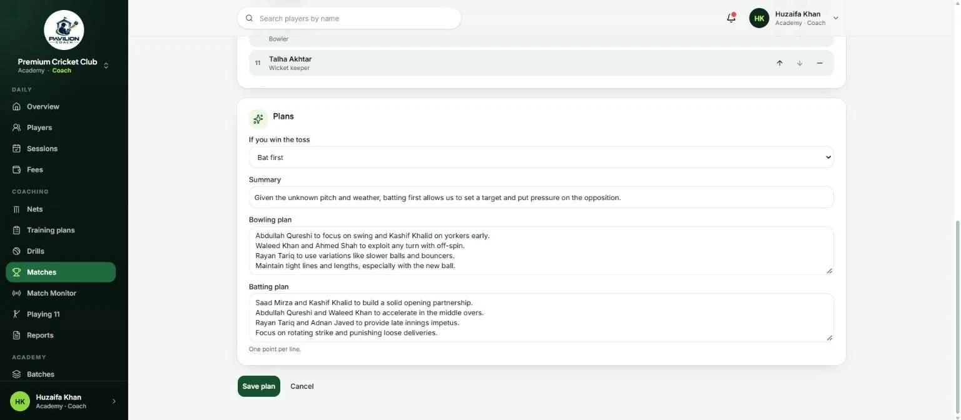This screenshot has height=420, width=961.
Task: Open the notifications bell
Action: (x=731, y=17)
